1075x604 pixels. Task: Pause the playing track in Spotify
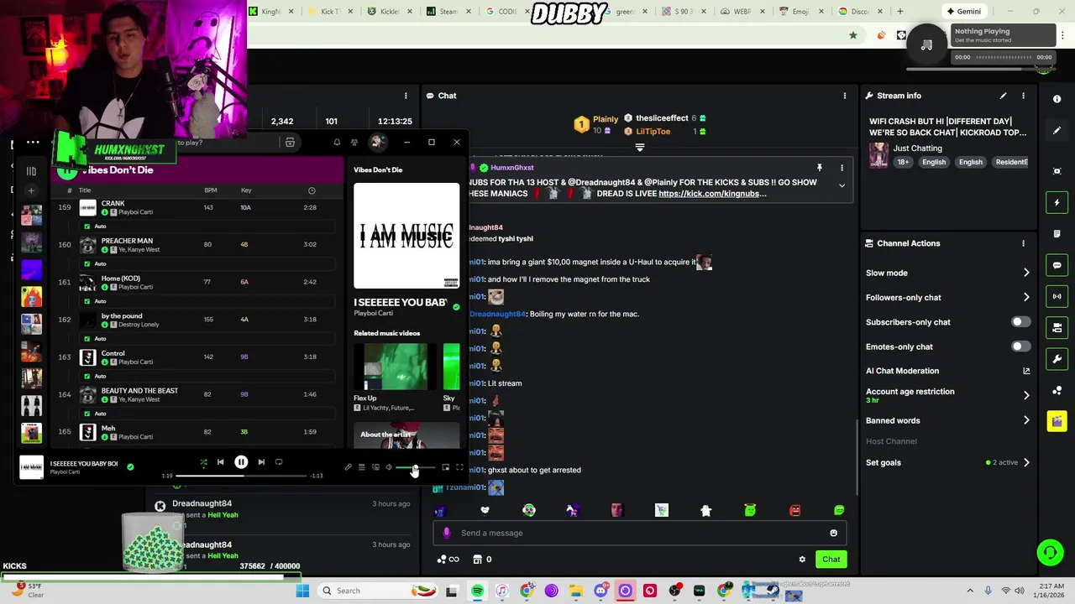(x=241, y=462)
